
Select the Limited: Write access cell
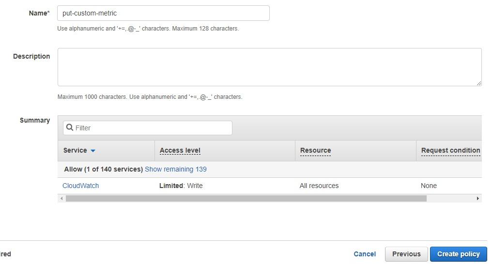click(181, 186)
